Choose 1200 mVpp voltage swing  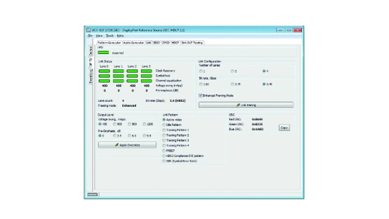pos(144,124)
